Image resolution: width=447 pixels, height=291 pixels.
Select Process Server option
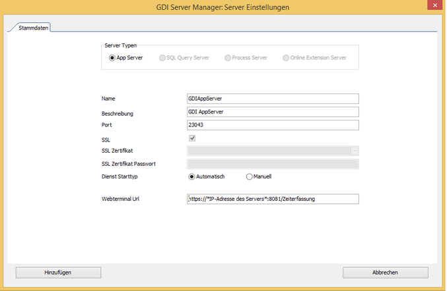click(x=228, y=58)
